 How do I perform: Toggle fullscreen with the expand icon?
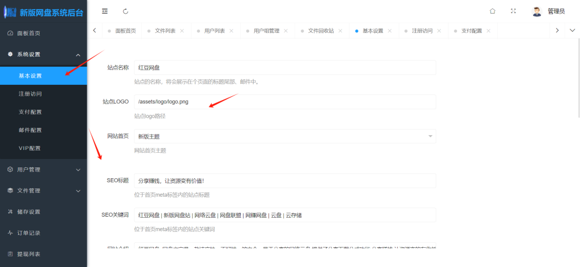tap(513, 11)
